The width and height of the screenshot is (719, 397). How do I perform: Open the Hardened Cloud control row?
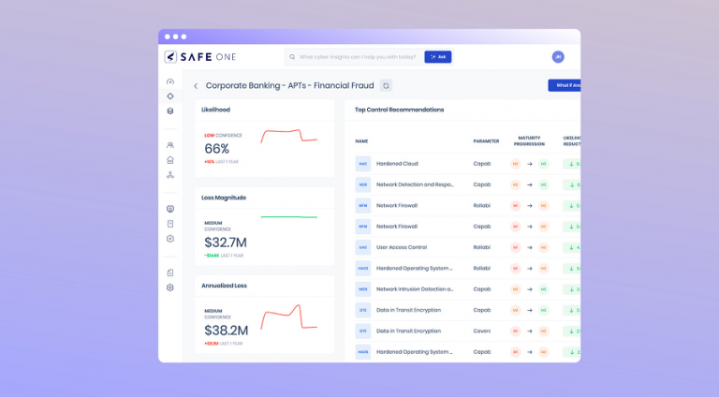tap(398, 164)
